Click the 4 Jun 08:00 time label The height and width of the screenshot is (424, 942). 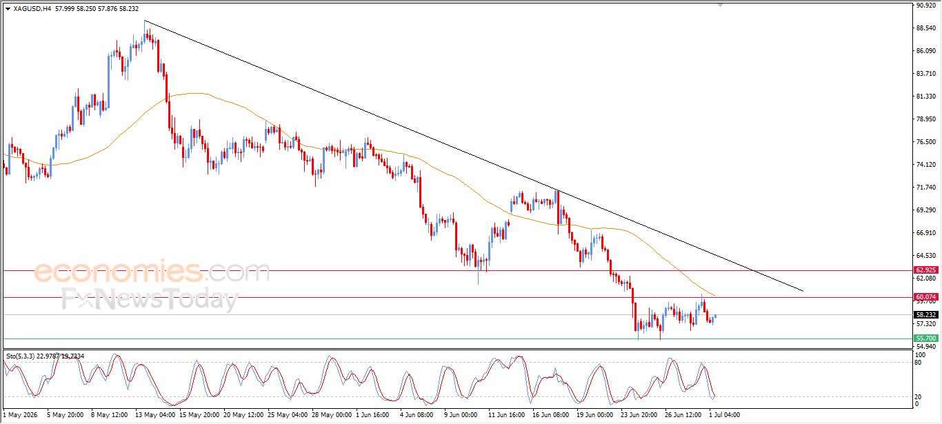tap(415, 415)
